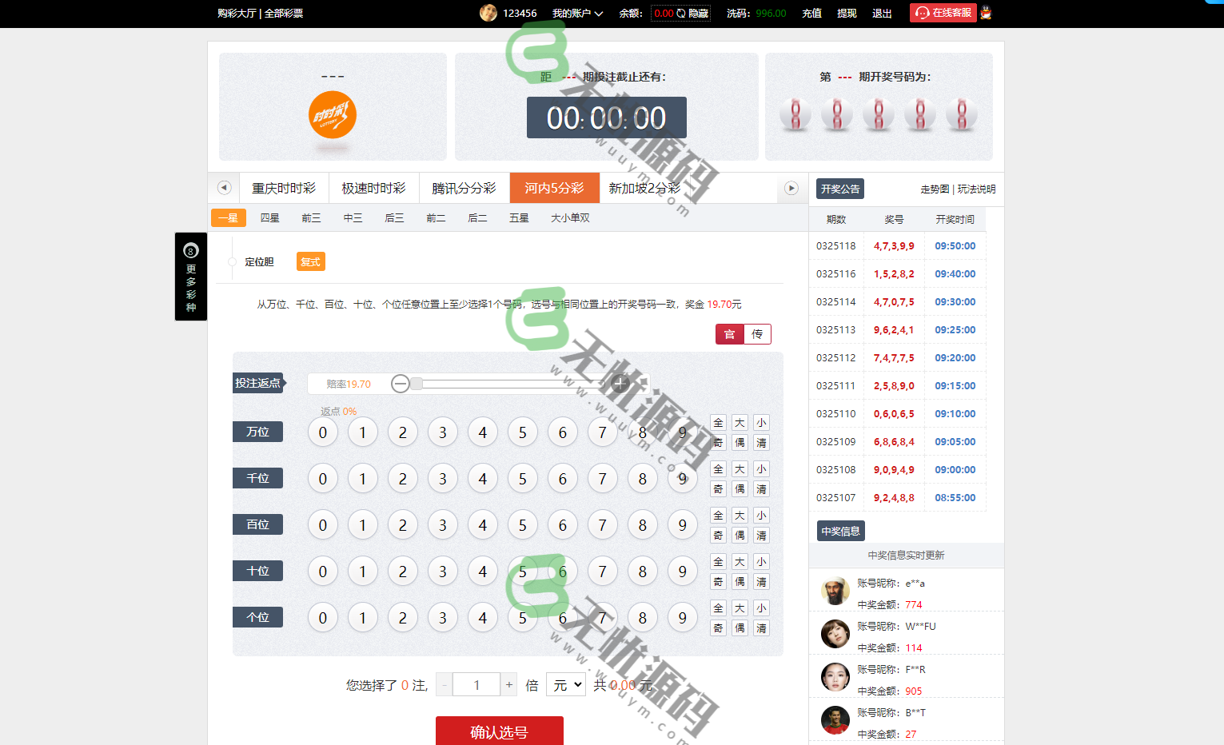Click the bet multiplier input field
This screenshot has height=745, width=1224.
point(476,684)
